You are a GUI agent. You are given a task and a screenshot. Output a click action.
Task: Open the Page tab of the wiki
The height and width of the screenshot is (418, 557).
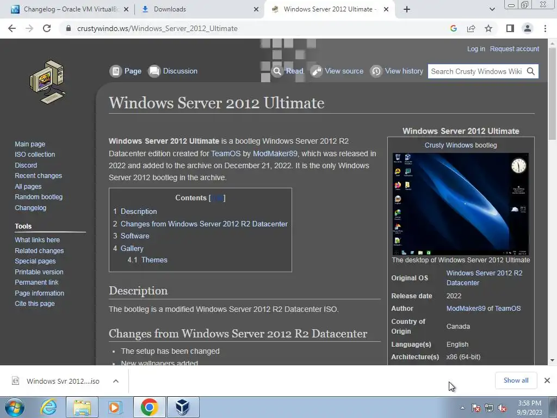126,71
